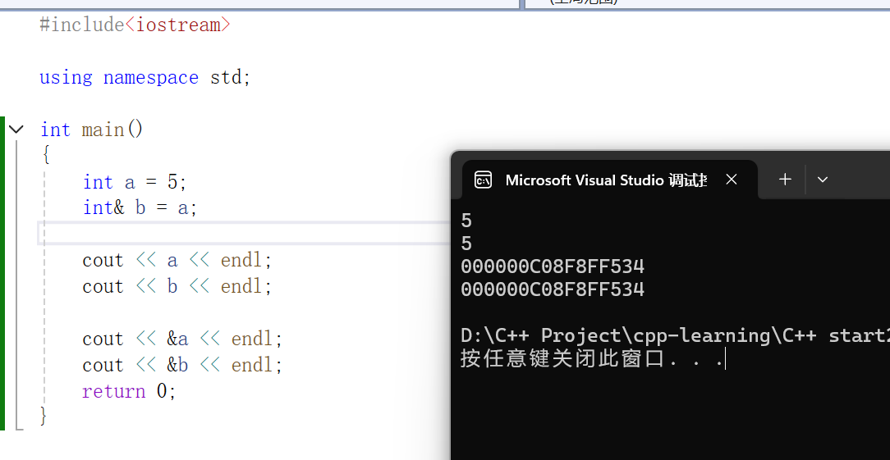Click the 'cout << b << endl;' line
890x460 pixels.
(x=177, y=286)
